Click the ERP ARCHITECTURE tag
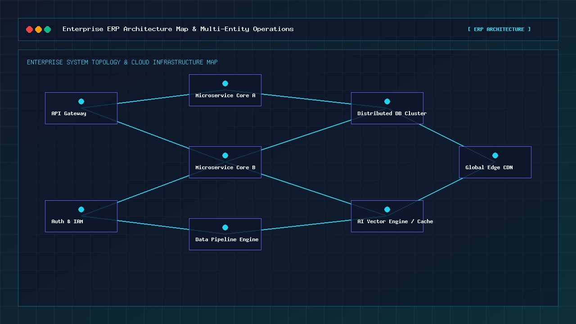Viewport: 576px width, 324px height. coord(499,29)
